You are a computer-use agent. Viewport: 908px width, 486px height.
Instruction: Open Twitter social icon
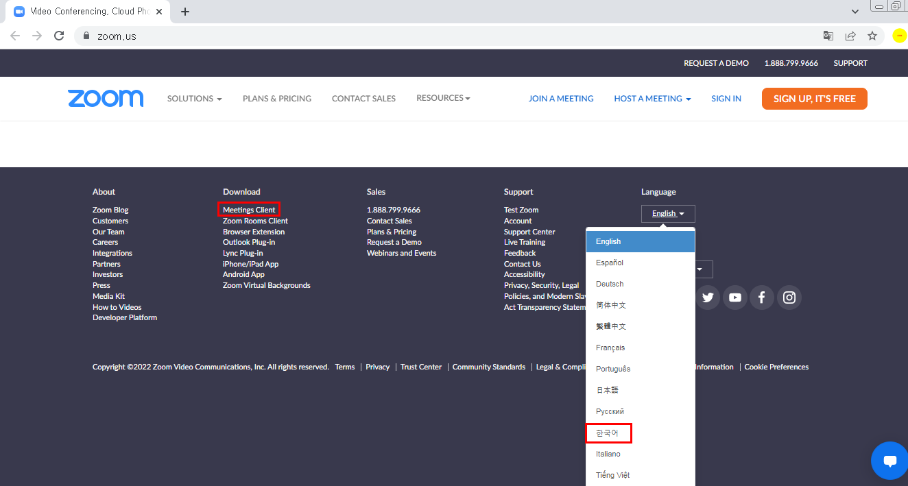pyautogui.click(x=708, y=297)
